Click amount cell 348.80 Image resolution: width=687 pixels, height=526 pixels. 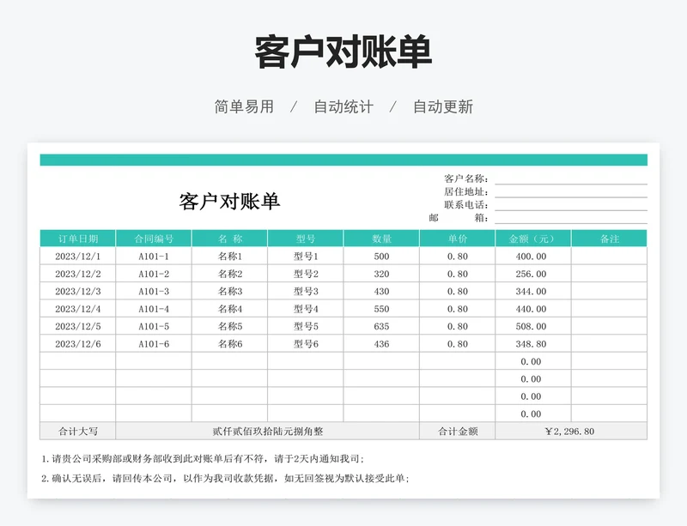point(533,344)
